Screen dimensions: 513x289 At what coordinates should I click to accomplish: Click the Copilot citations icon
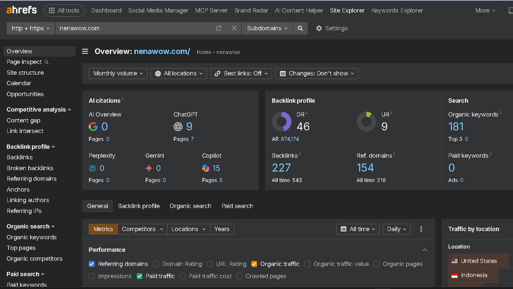pos(206,168)
